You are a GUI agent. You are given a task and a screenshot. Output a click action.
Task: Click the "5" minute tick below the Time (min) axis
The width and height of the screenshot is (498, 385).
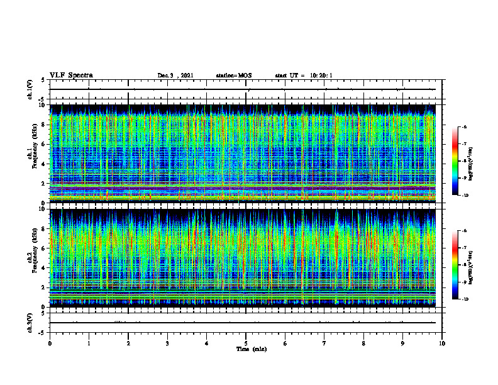(x=246, y=343)
